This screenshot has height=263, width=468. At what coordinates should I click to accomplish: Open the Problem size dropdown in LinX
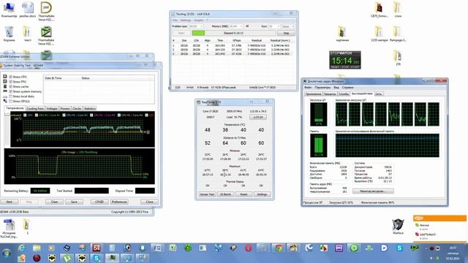196,26
